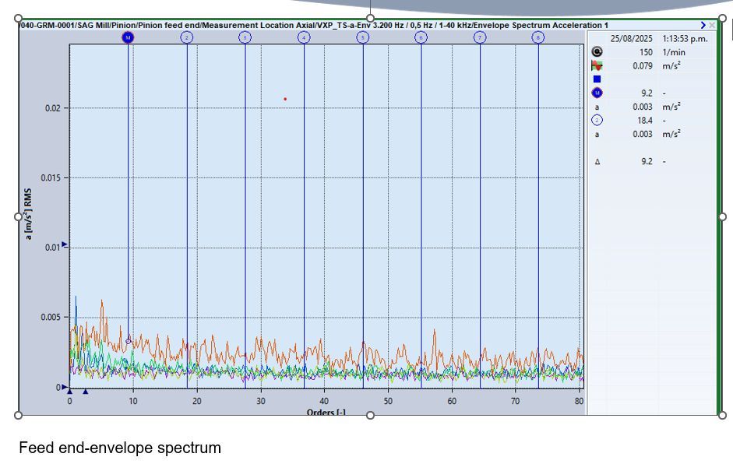The width and height of the screenshot is (733, 471).
Task: Click the x-axis tick label 80
Action: tap(579, 401)
